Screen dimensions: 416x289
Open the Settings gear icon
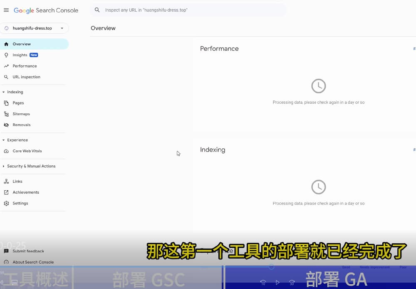(6, 203)
